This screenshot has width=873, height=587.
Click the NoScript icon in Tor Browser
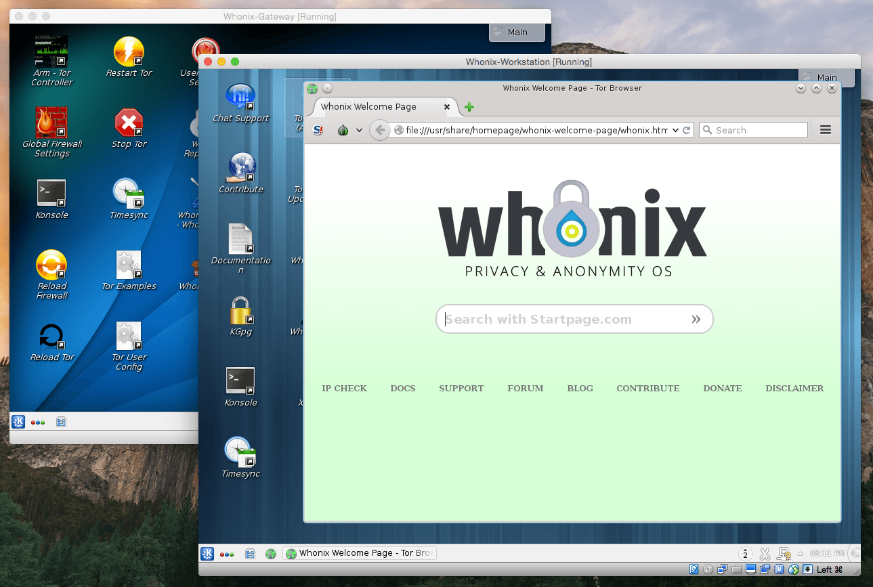pyautogui.click(x=317, y=130)
